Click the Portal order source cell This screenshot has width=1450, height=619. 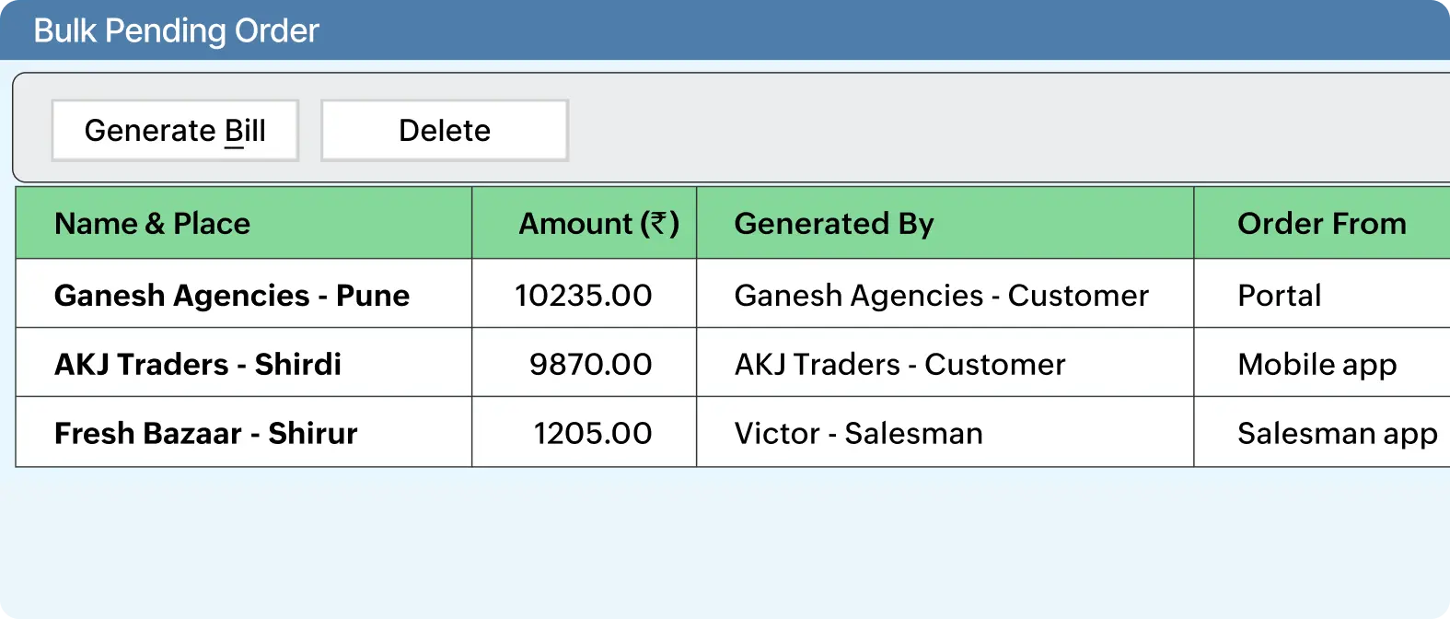pos(1280,295)
